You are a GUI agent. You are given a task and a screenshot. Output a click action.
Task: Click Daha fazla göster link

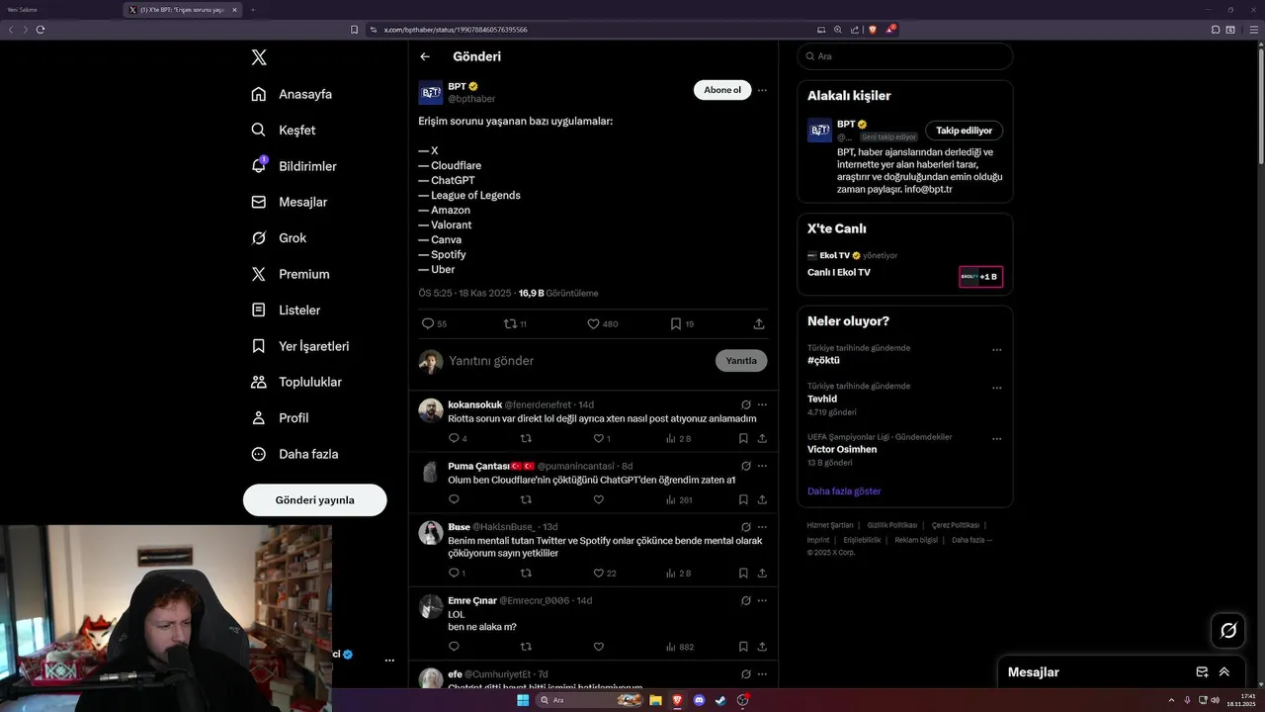point(844,491)
